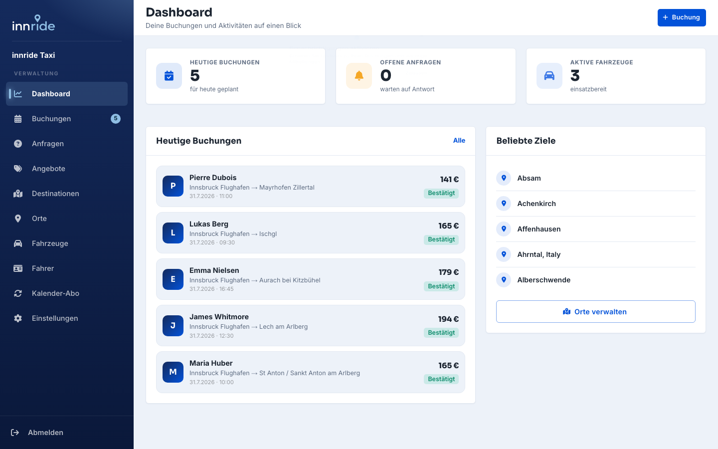Open Maria Huber booking to St Anton
The height and width of the screenshot is (449, 718).
(x=311, y=372)
